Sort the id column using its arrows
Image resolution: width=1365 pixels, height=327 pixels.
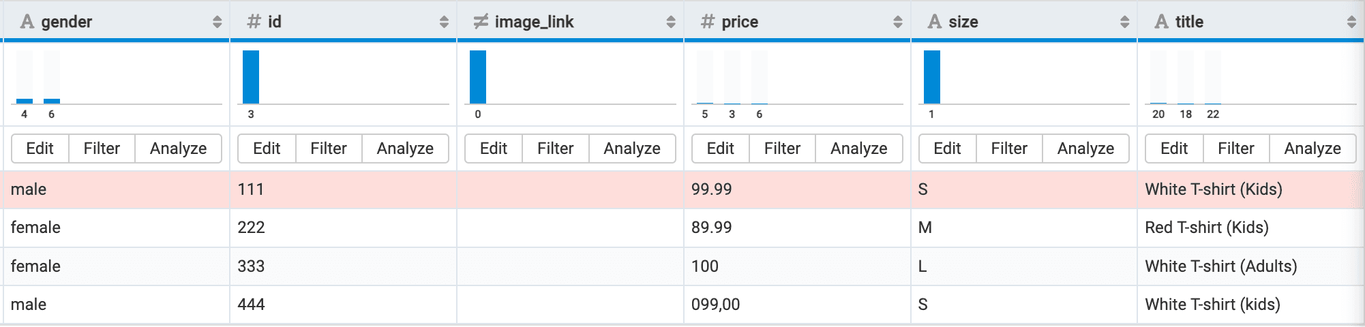click(444, 22)
